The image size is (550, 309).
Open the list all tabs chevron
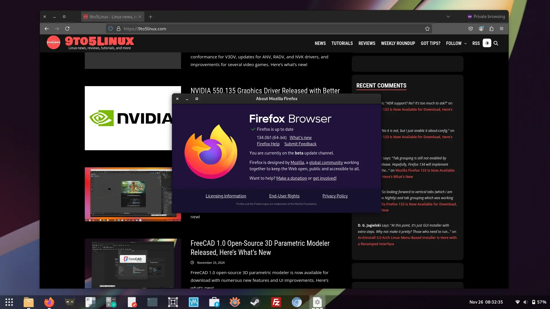448,17
